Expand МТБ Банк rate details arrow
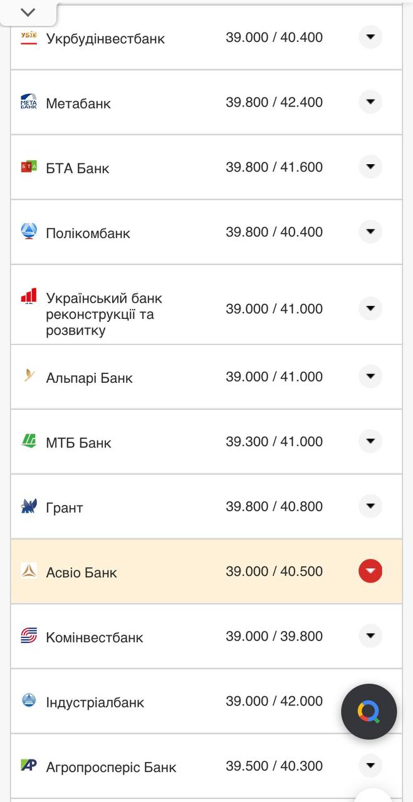Screen dimensions: 413x802 pyautogui.click(x=370, y=441)
